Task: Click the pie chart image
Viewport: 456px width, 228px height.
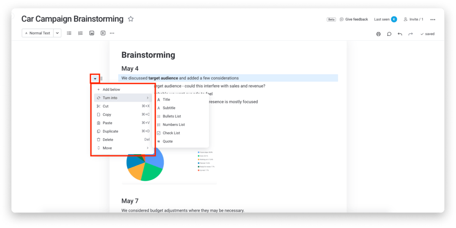Action: coord(145,163)
